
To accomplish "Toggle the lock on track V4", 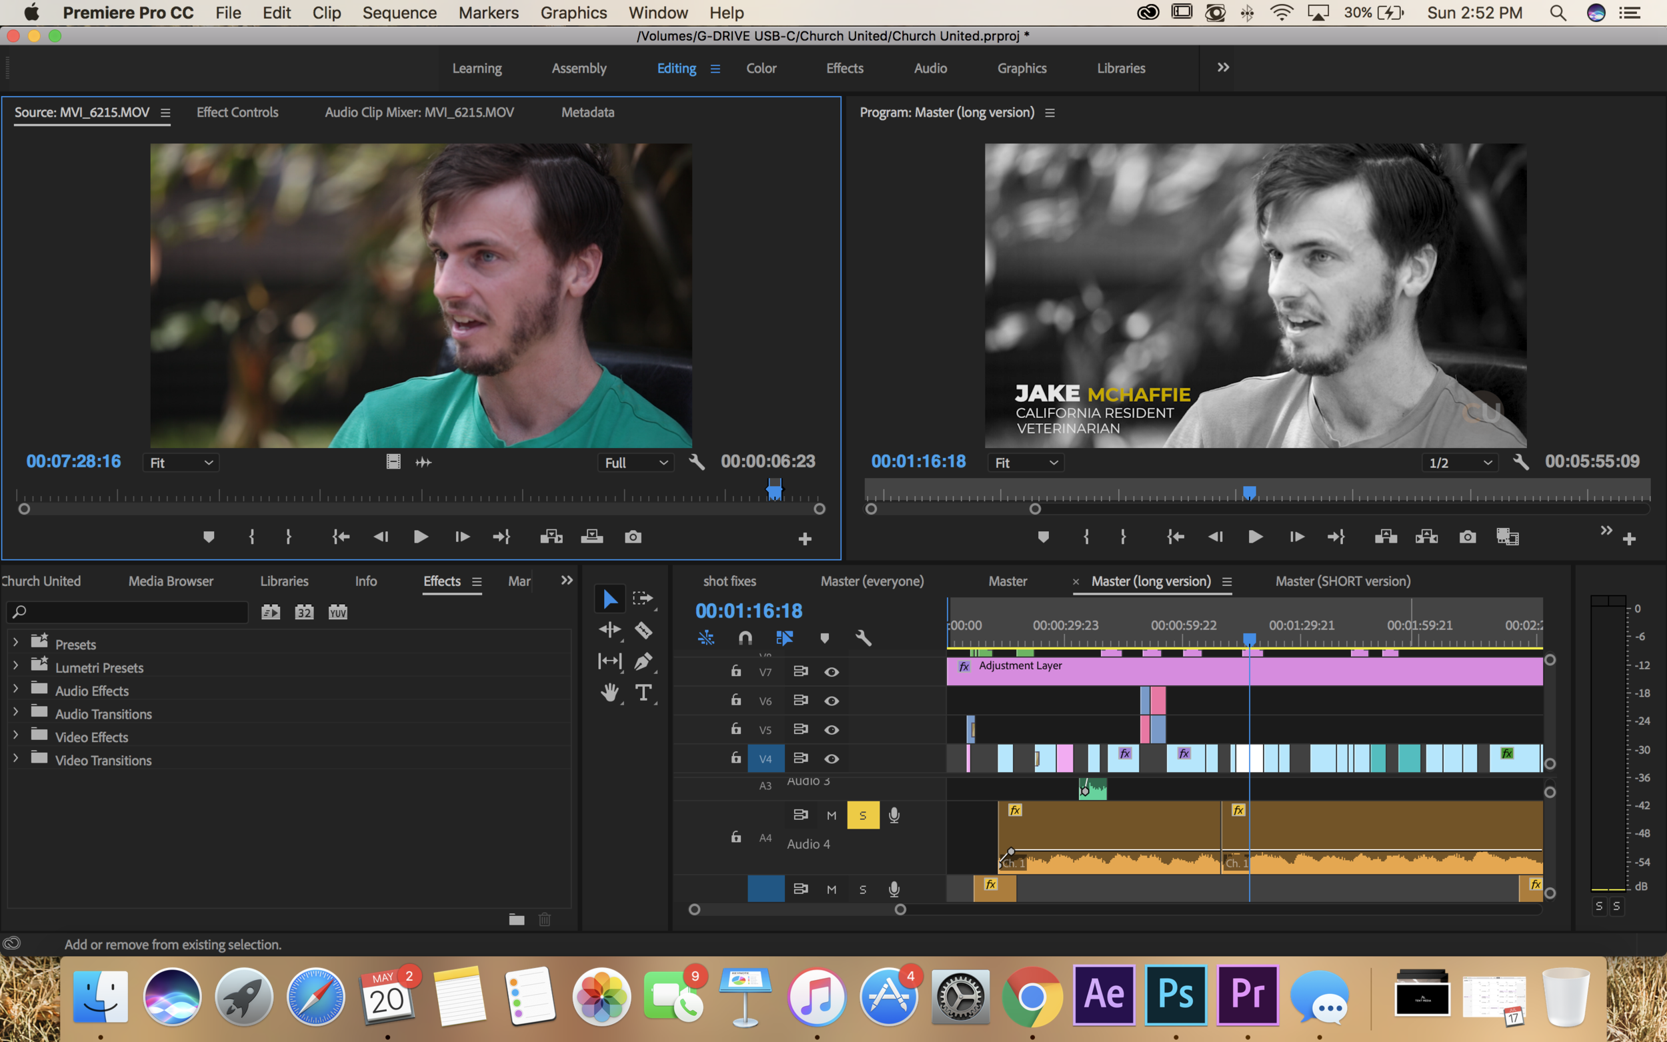I will (x=736, y=758).
